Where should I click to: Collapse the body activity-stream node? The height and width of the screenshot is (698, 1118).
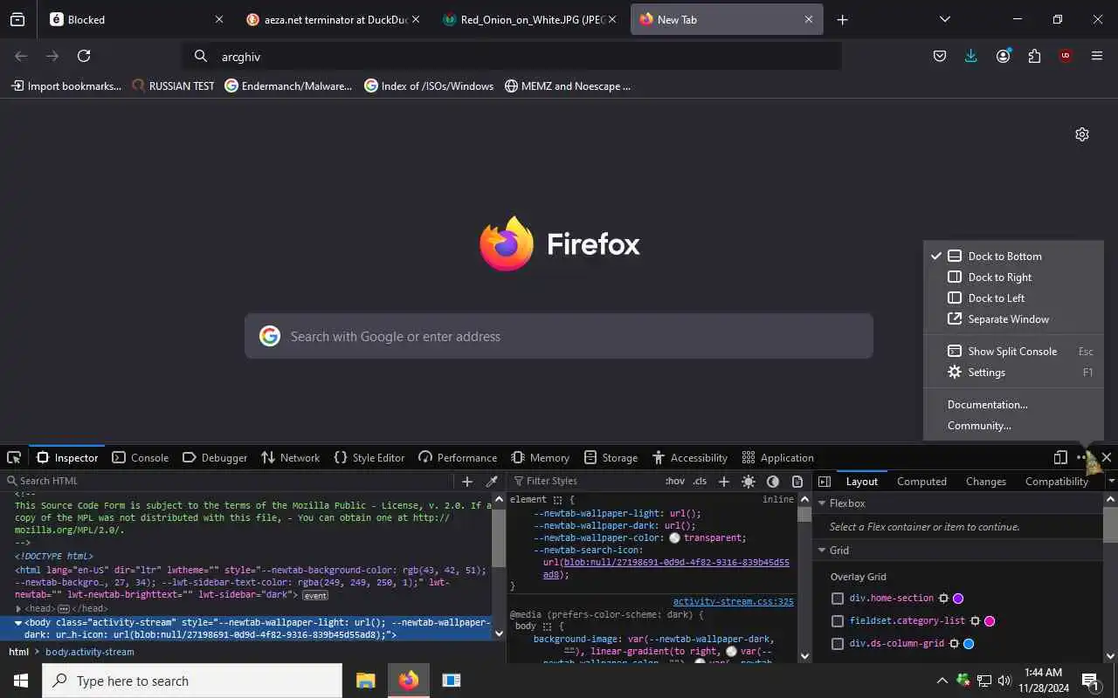[18, 623]
